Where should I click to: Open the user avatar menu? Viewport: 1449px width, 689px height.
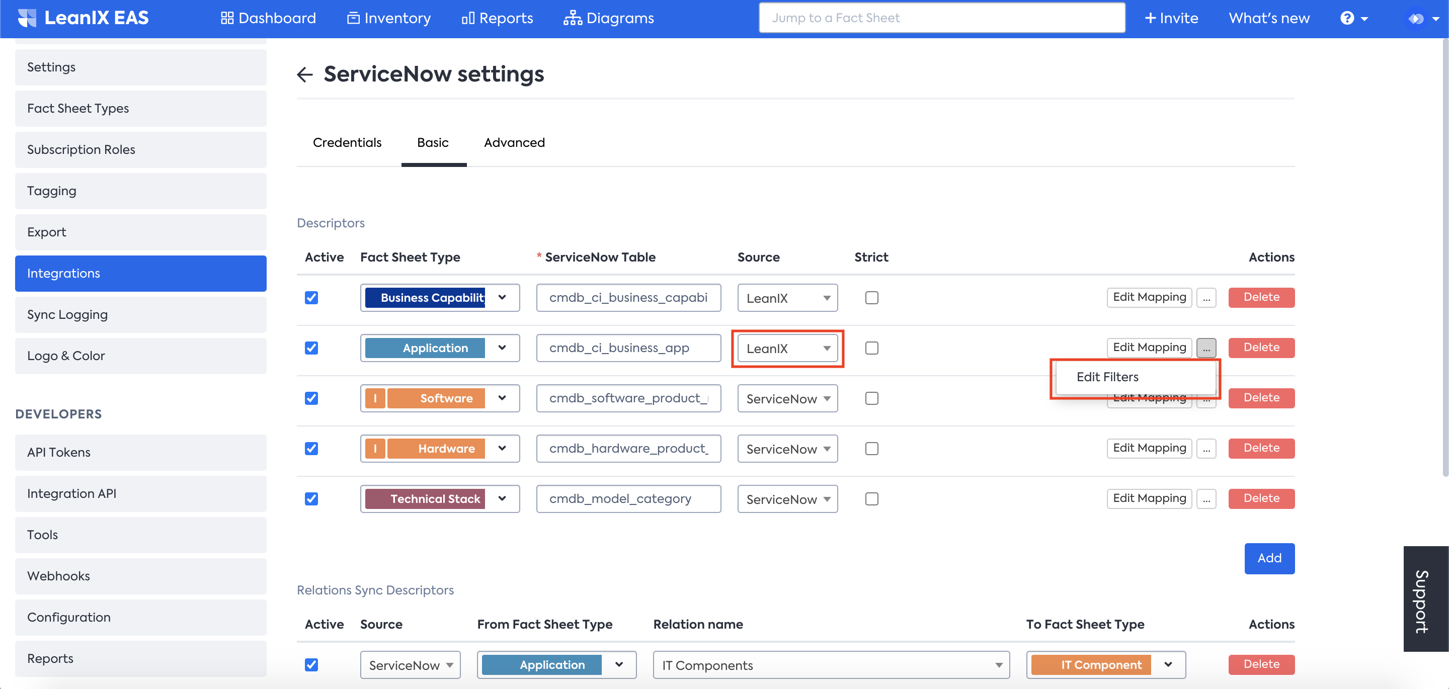pos(1423,19)
